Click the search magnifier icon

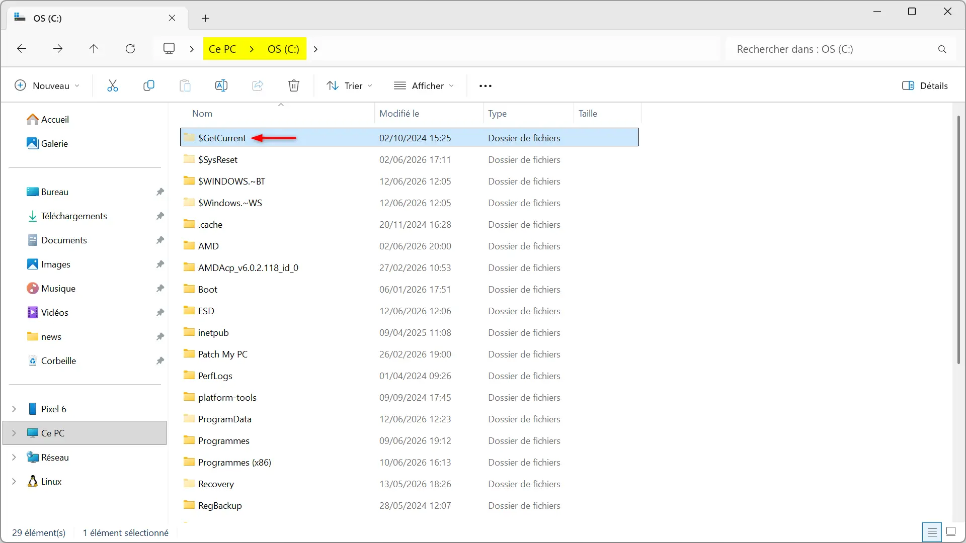point(942,49)
